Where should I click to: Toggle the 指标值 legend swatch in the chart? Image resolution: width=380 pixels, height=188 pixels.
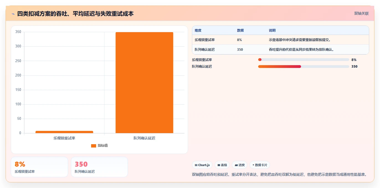point(94,146)
